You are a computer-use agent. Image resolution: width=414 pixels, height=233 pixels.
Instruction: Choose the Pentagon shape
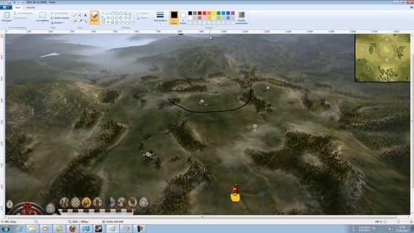pyautogui.click(x=113, y=18)
